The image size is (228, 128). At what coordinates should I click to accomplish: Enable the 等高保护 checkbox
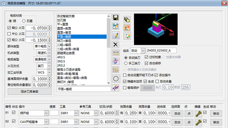coord(125,88)
